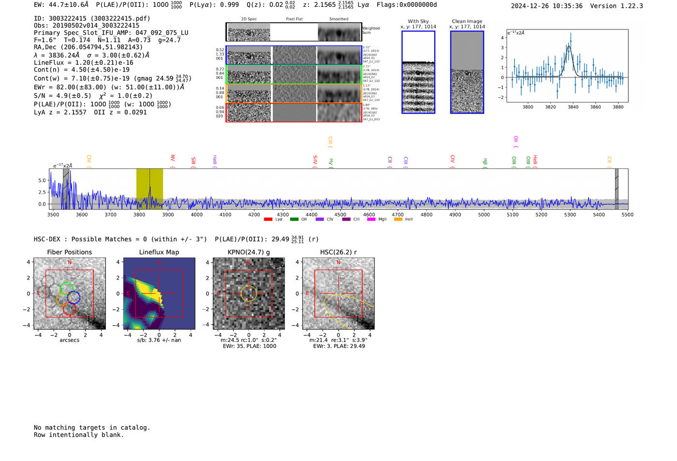Viewport: 677px width, 461px height.
Task: Click the SiIV line marker
Action: pyautogui.click(x=315, y=162)
